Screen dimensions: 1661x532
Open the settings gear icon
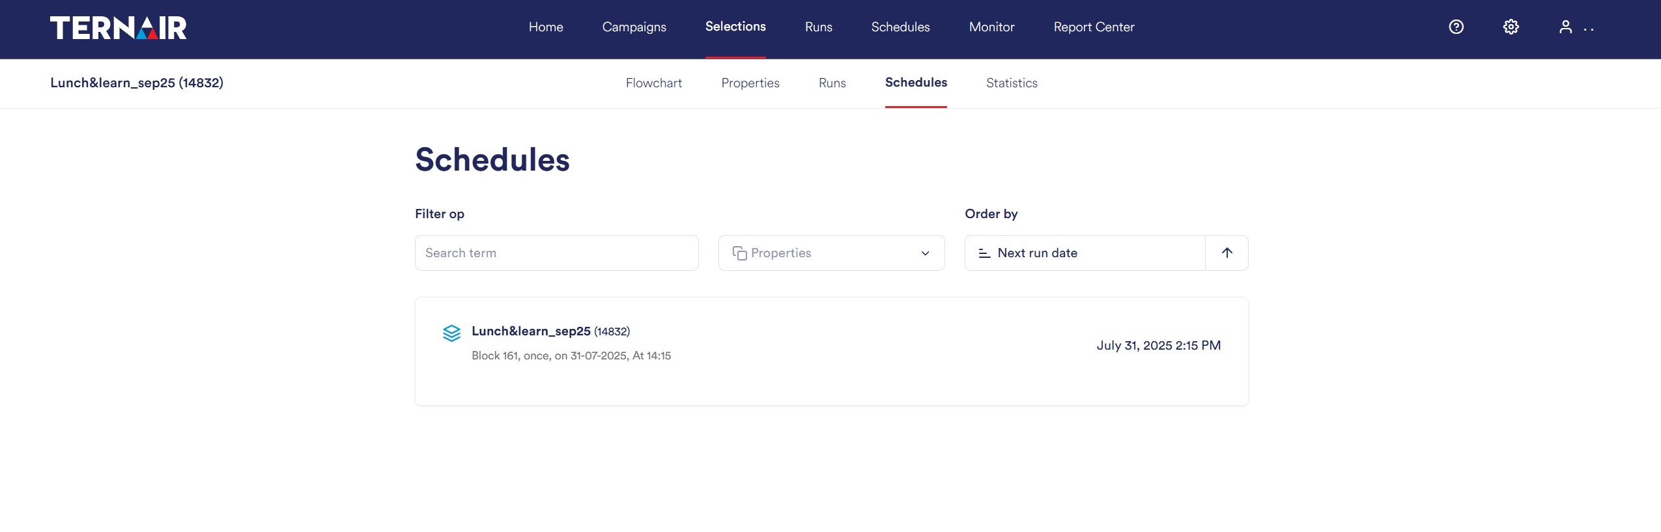pos(1511,27)
